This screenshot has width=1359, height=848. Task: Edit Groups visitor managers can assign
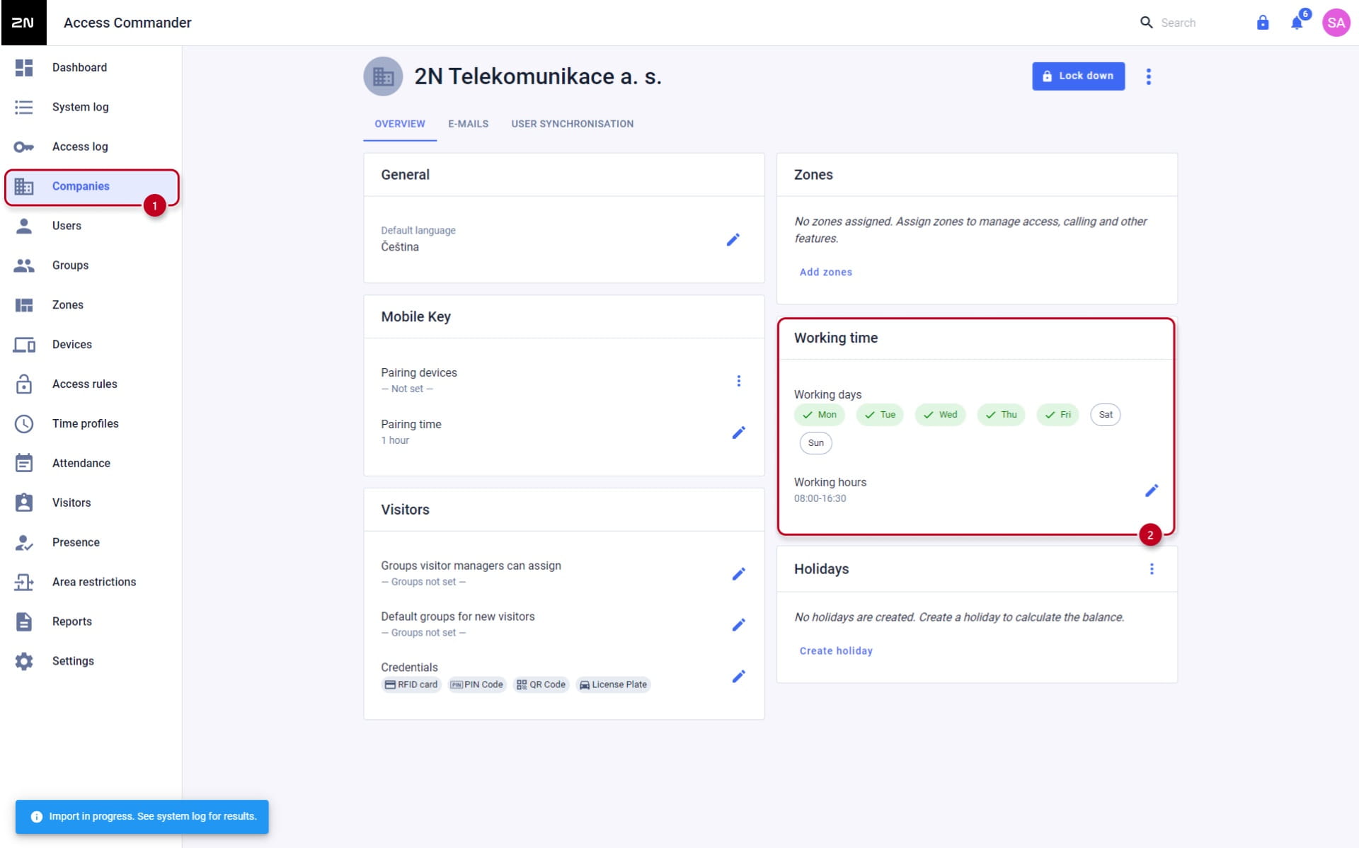pyautogui.click(x=738, y=573)
